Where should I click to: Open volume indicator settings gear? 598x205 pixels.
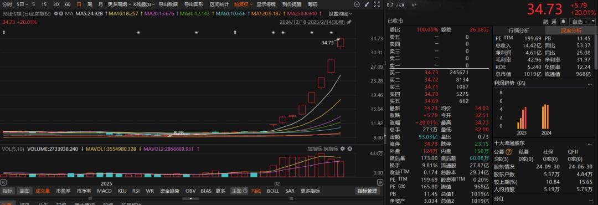tap(343, 148)
